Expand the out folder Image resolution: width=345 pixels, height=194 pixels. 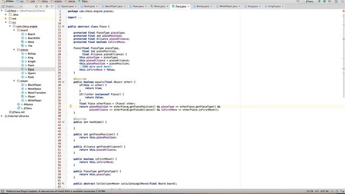click(x=6, y=18)
